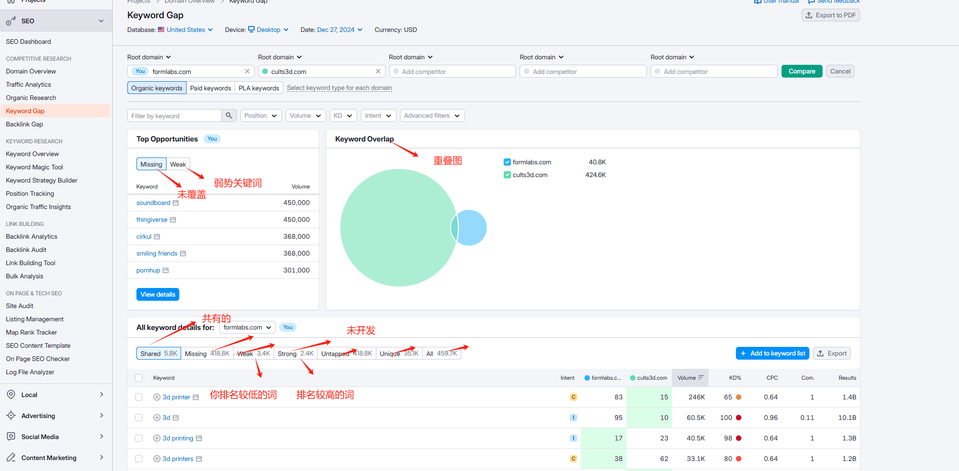Open Backlink Gap in sidebar
This screenshot has height=471, width=959.
25,124
